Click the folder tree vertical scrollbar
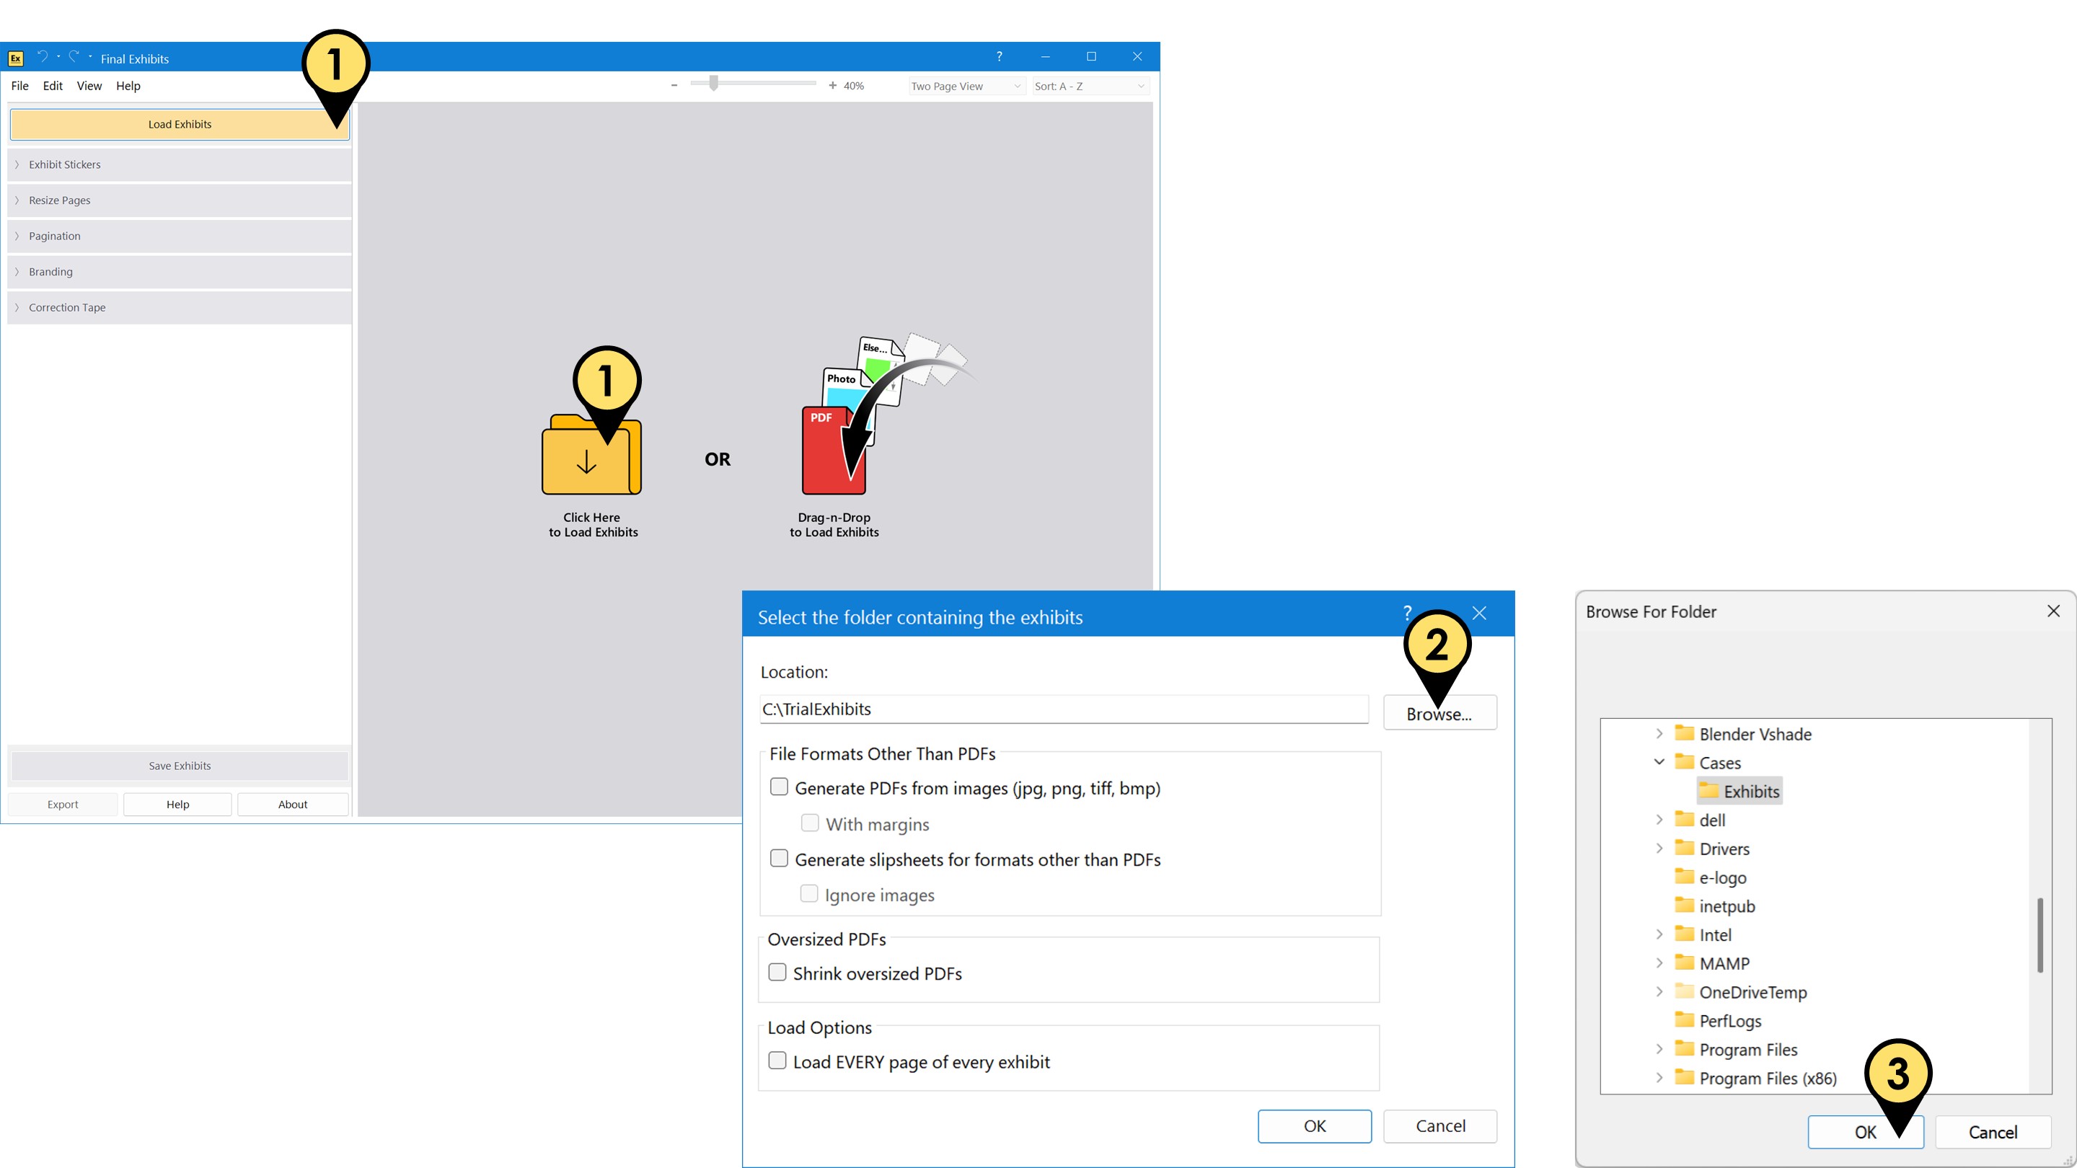The image size is (2077, 1168). [2040, 935]
